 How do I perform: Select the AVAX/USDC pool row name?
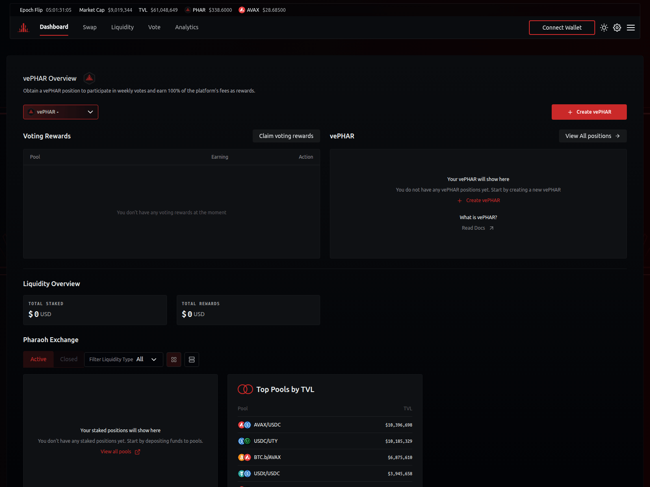click(267, 425)
